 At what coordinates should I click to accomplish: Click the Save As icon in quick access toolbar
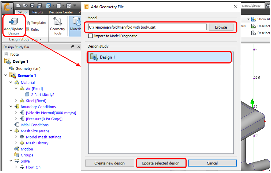pyautogui.click(x=39, y=6)
